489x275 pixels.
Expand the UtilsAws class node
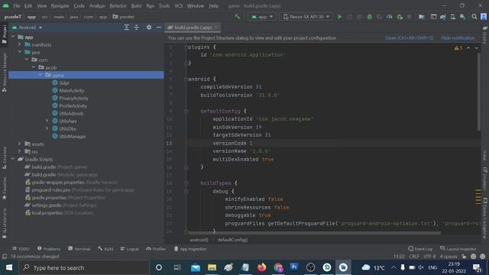pos(47,121)
